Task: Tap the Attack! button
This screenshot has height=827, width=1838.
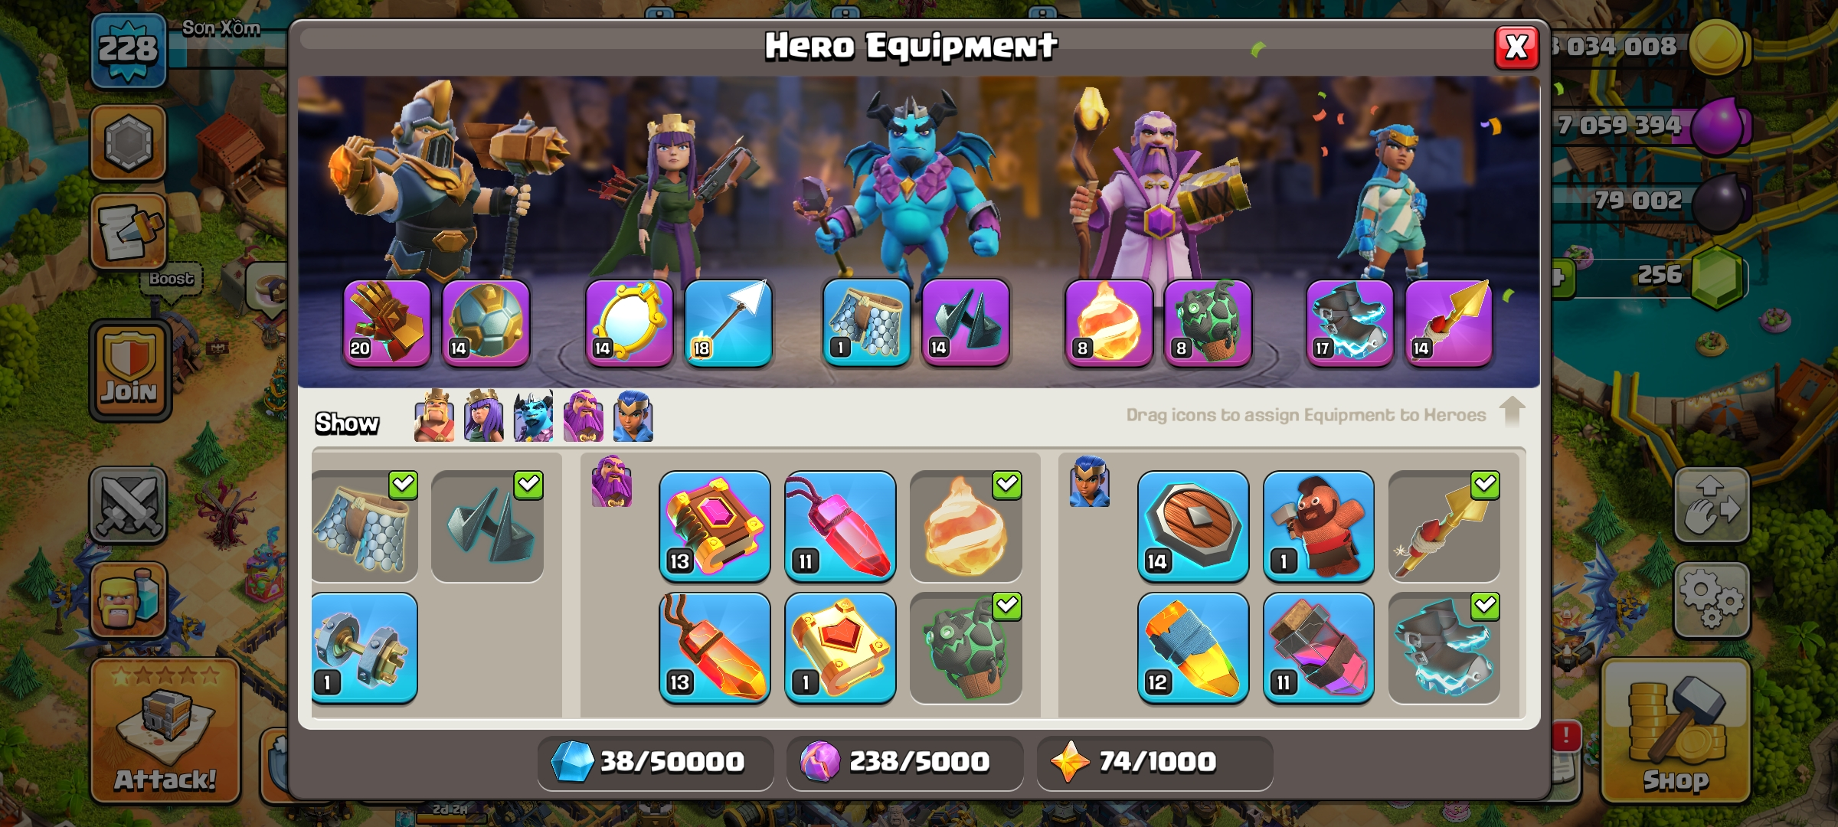Action: (165, 731)
